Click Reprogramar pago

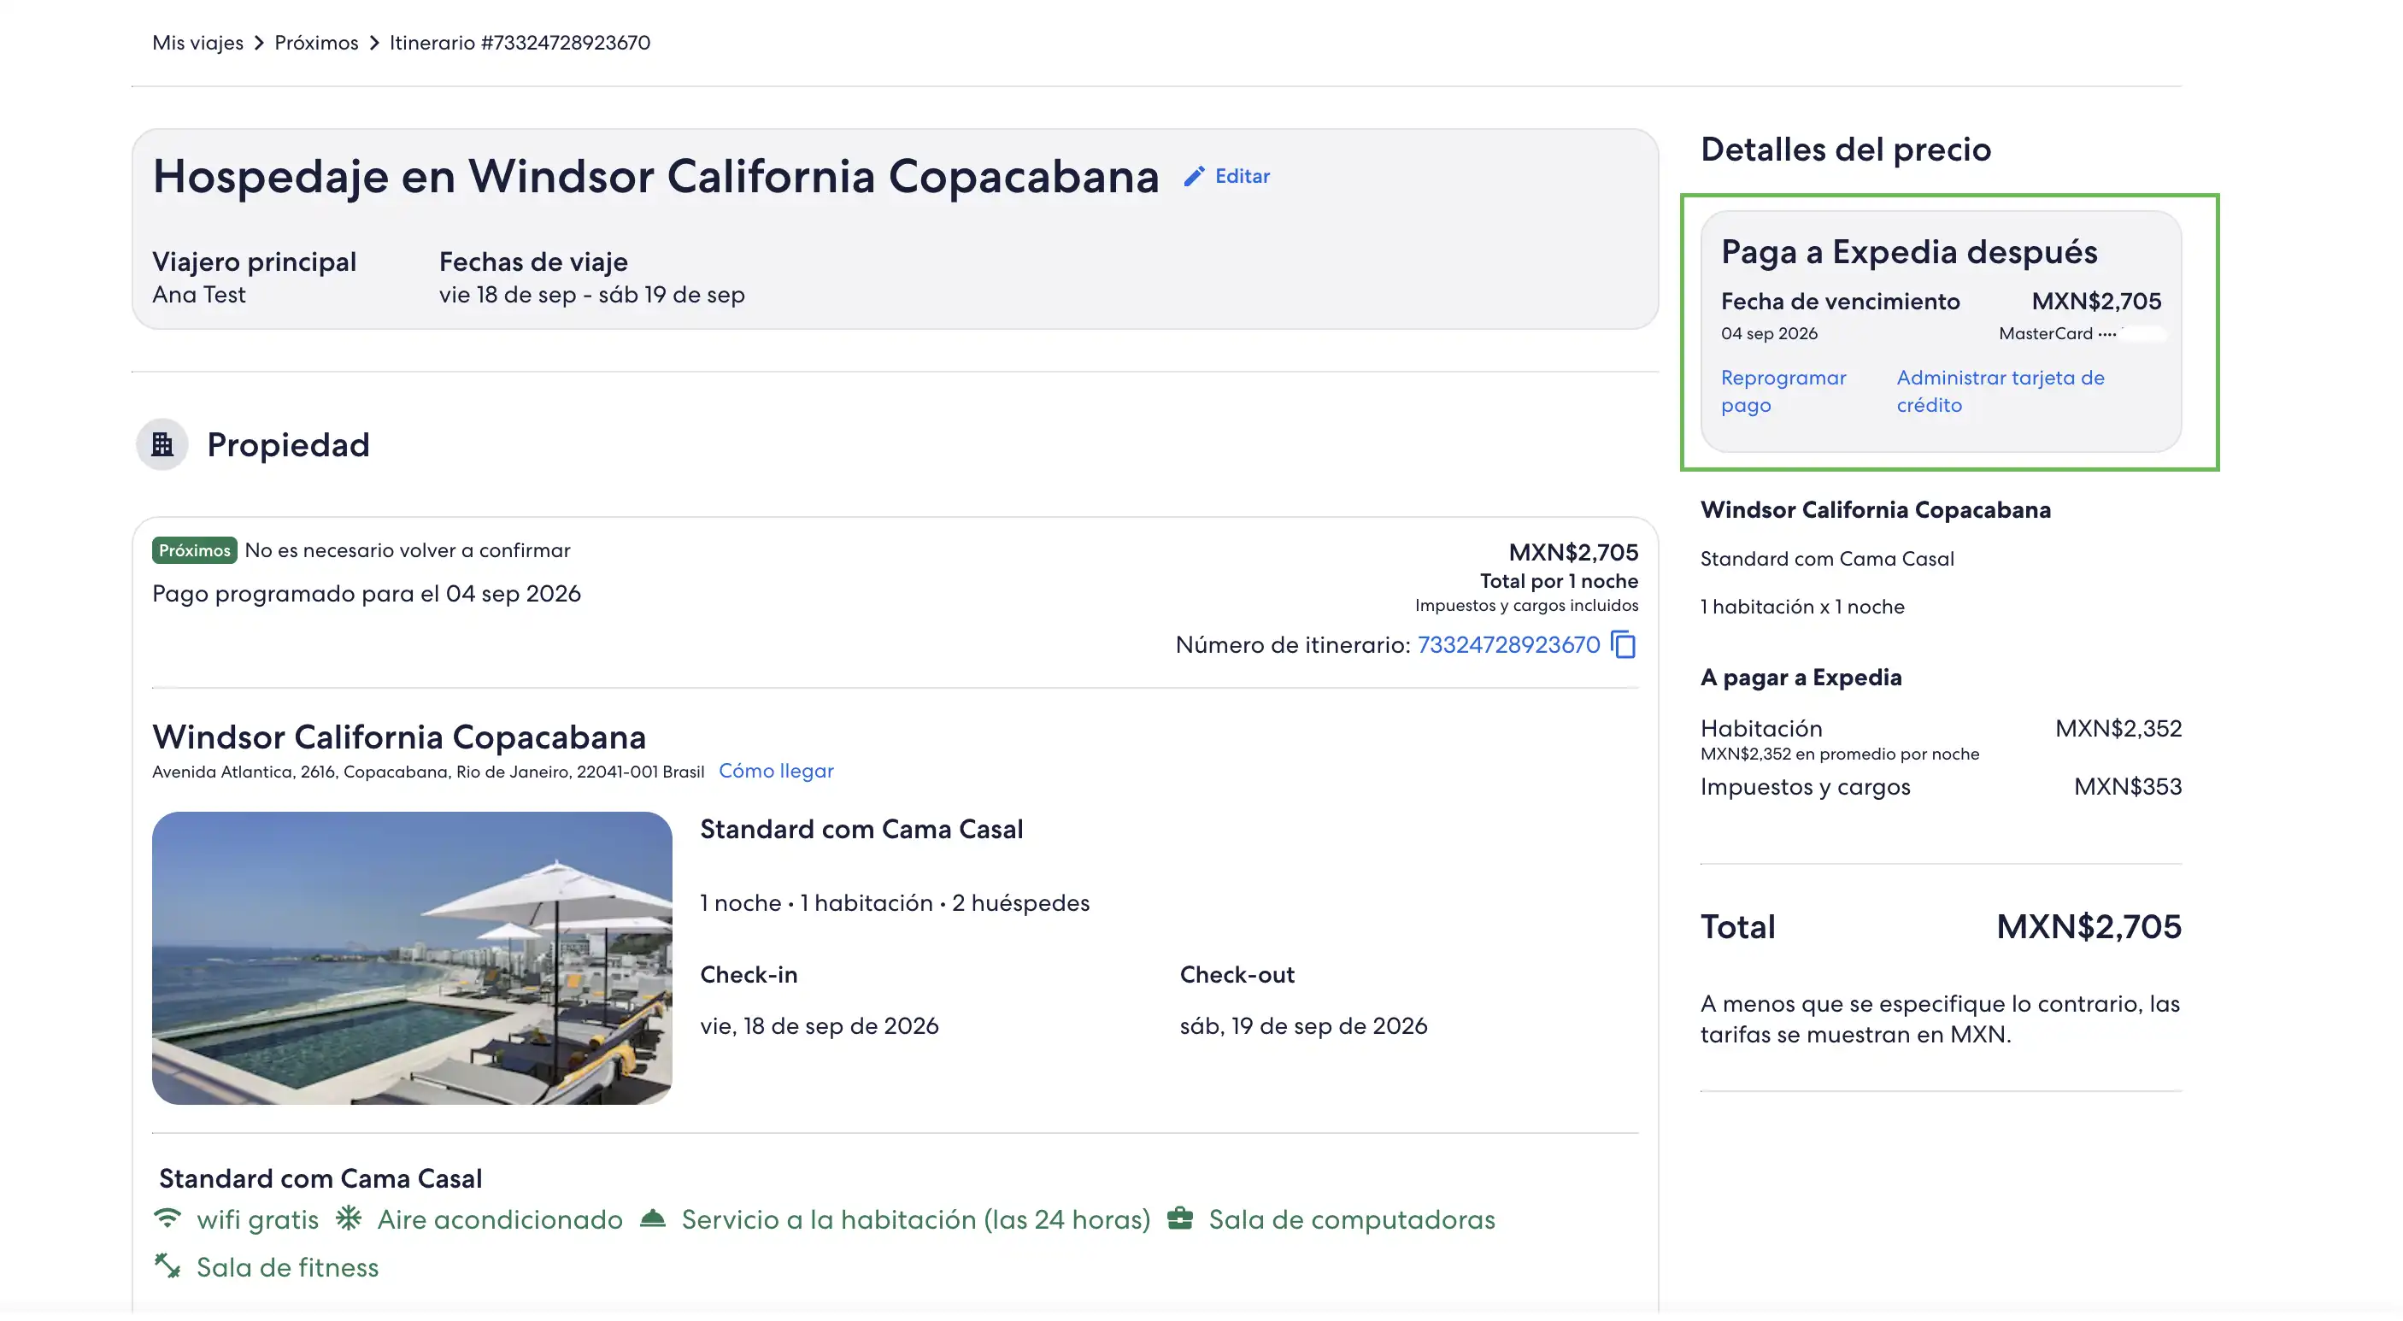[x=1783, y=390]
